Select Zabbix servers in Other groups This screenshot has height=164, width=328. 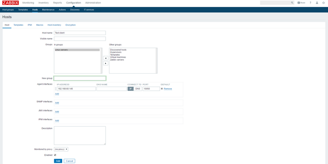pyautogui.click(x=117, y=60)
